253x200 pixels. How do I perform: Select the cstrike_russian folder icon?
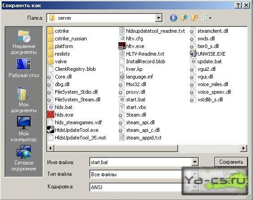coord(51,39)
